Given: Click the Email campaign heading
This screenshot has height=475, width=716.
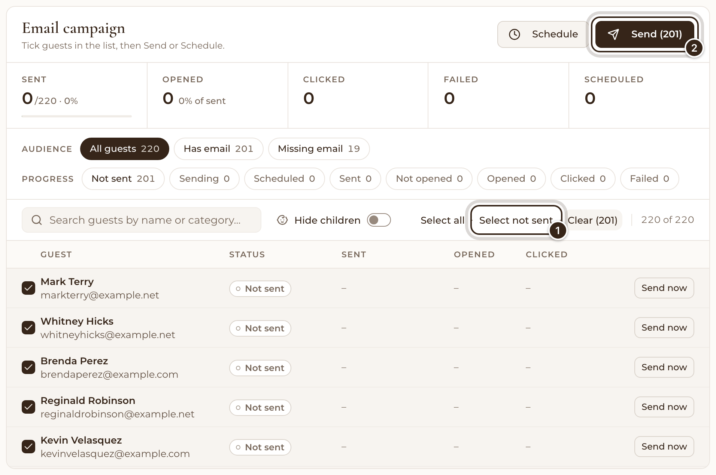Looking at the screenshot, I should click(x=73, y=28).
